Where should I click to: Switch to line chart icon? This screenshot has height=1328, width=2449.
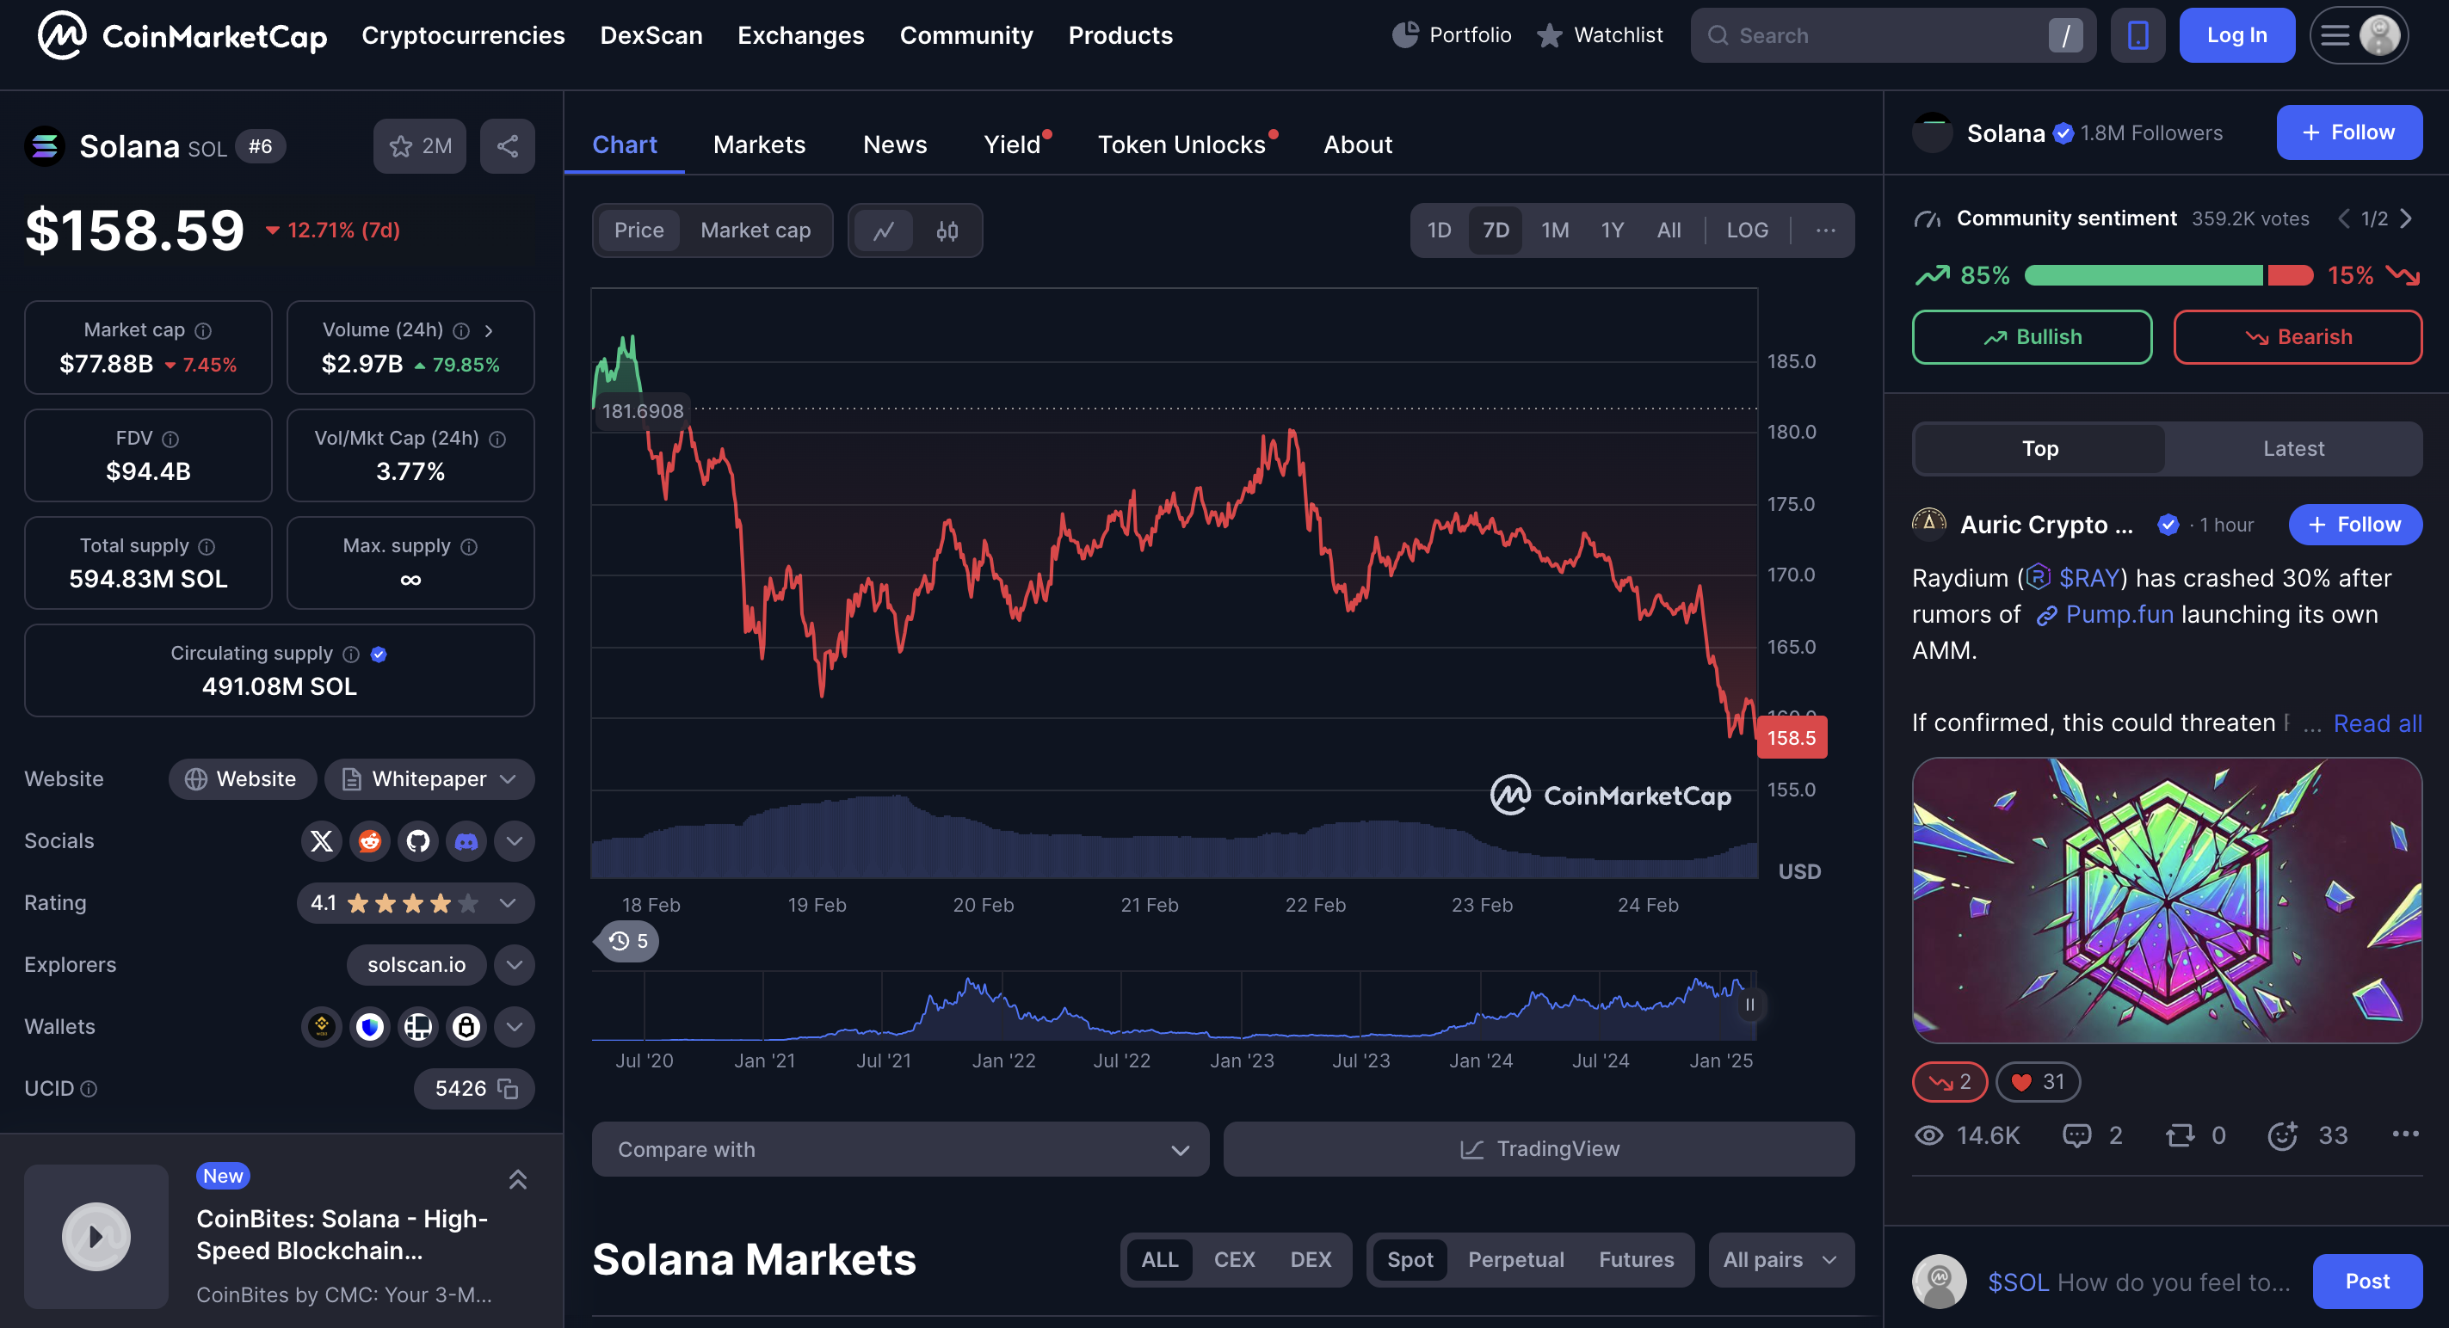click(884, 231)
